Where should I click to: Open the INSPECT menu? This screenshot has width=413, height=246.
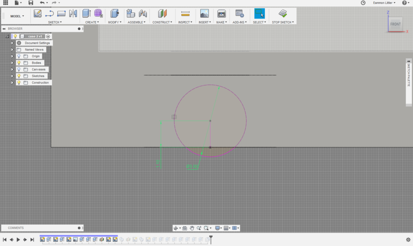(x=185, y=22)
